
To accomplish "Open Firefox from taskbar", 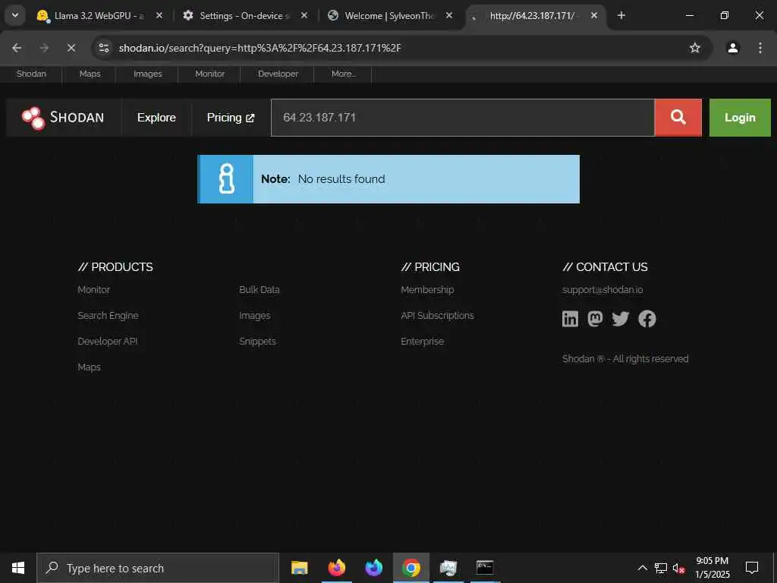I will [336, 568].
